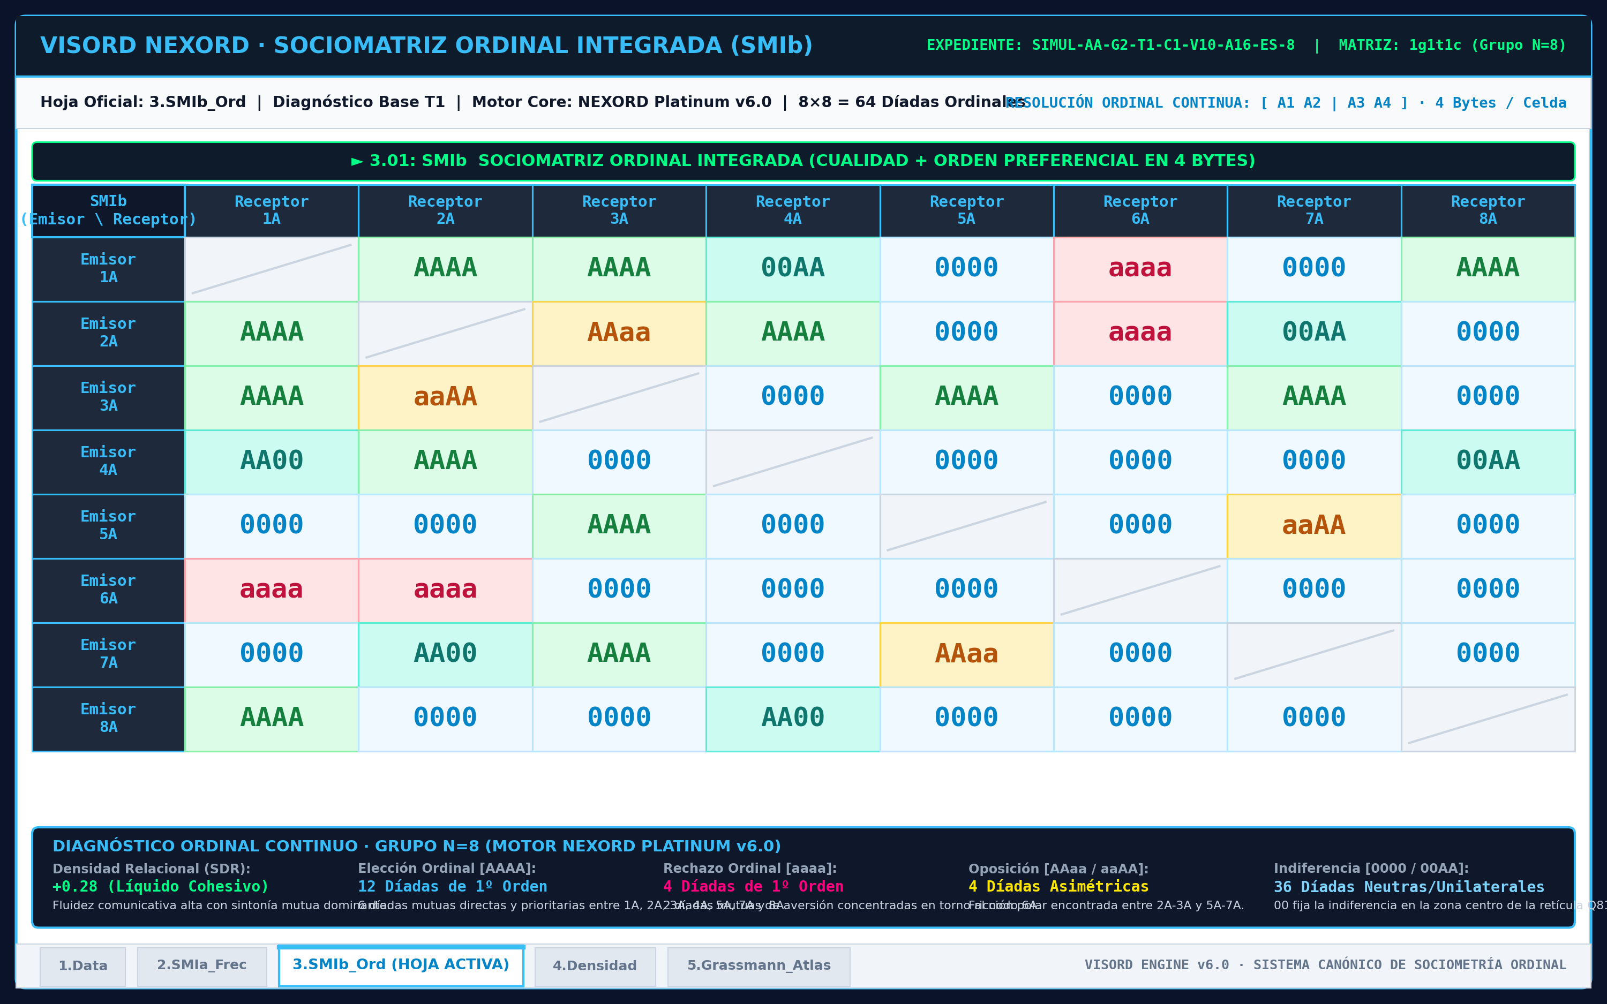Click cell Emisor 4A to Receptor 8A '00AA'
This screenshot has height=1004, width=1607.
click(1488, 462)
